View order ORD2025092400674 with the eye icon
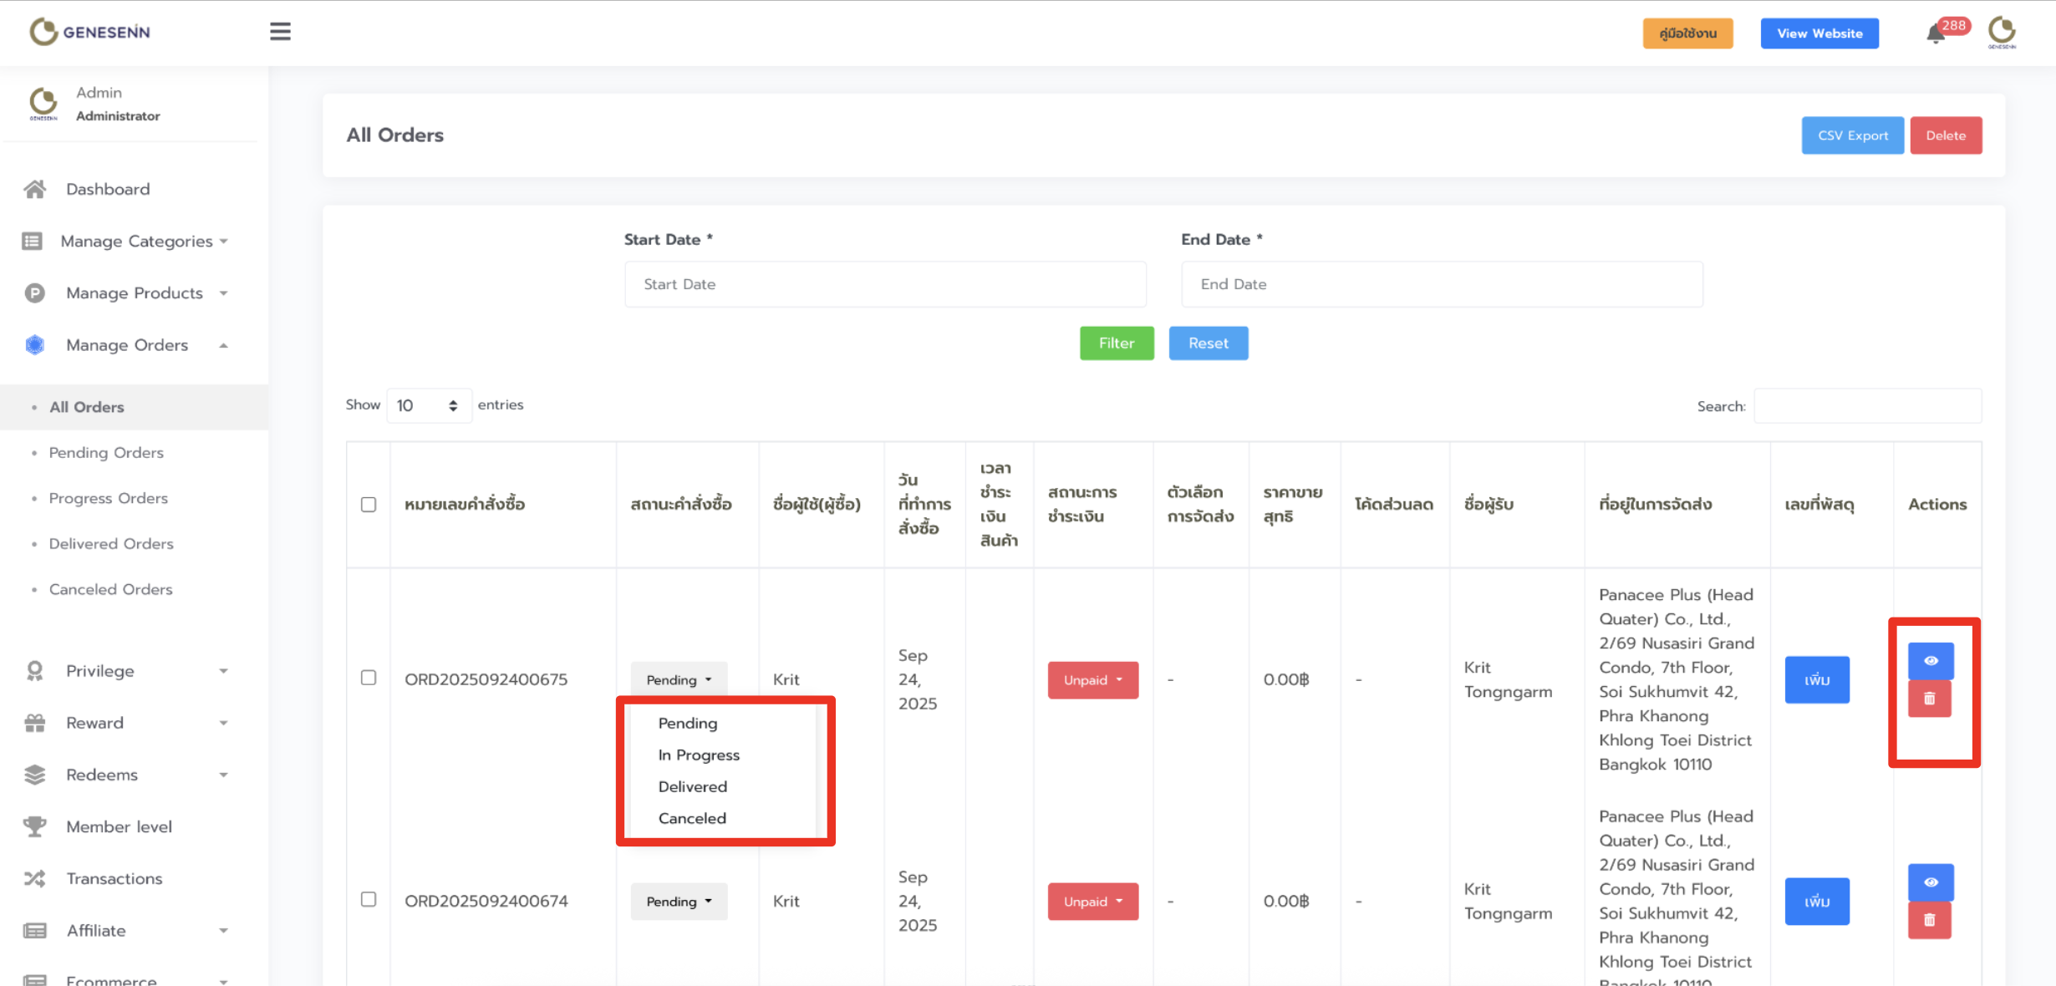2056x986 pixels. [x=1930, y=882]
